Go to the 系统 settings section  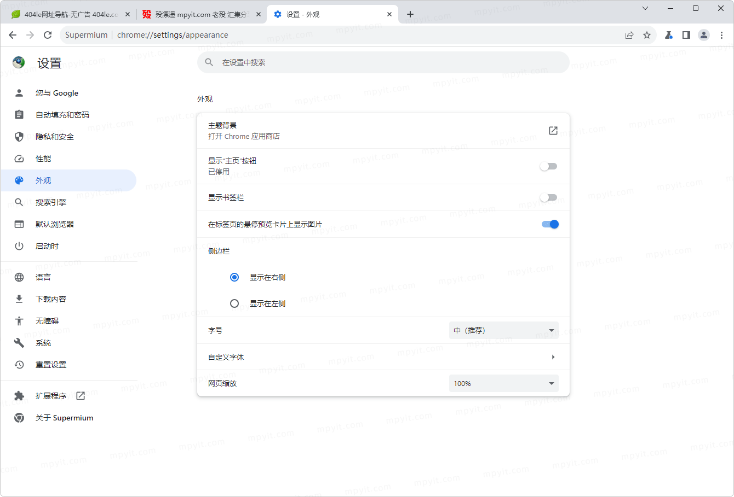pos(68,343)
